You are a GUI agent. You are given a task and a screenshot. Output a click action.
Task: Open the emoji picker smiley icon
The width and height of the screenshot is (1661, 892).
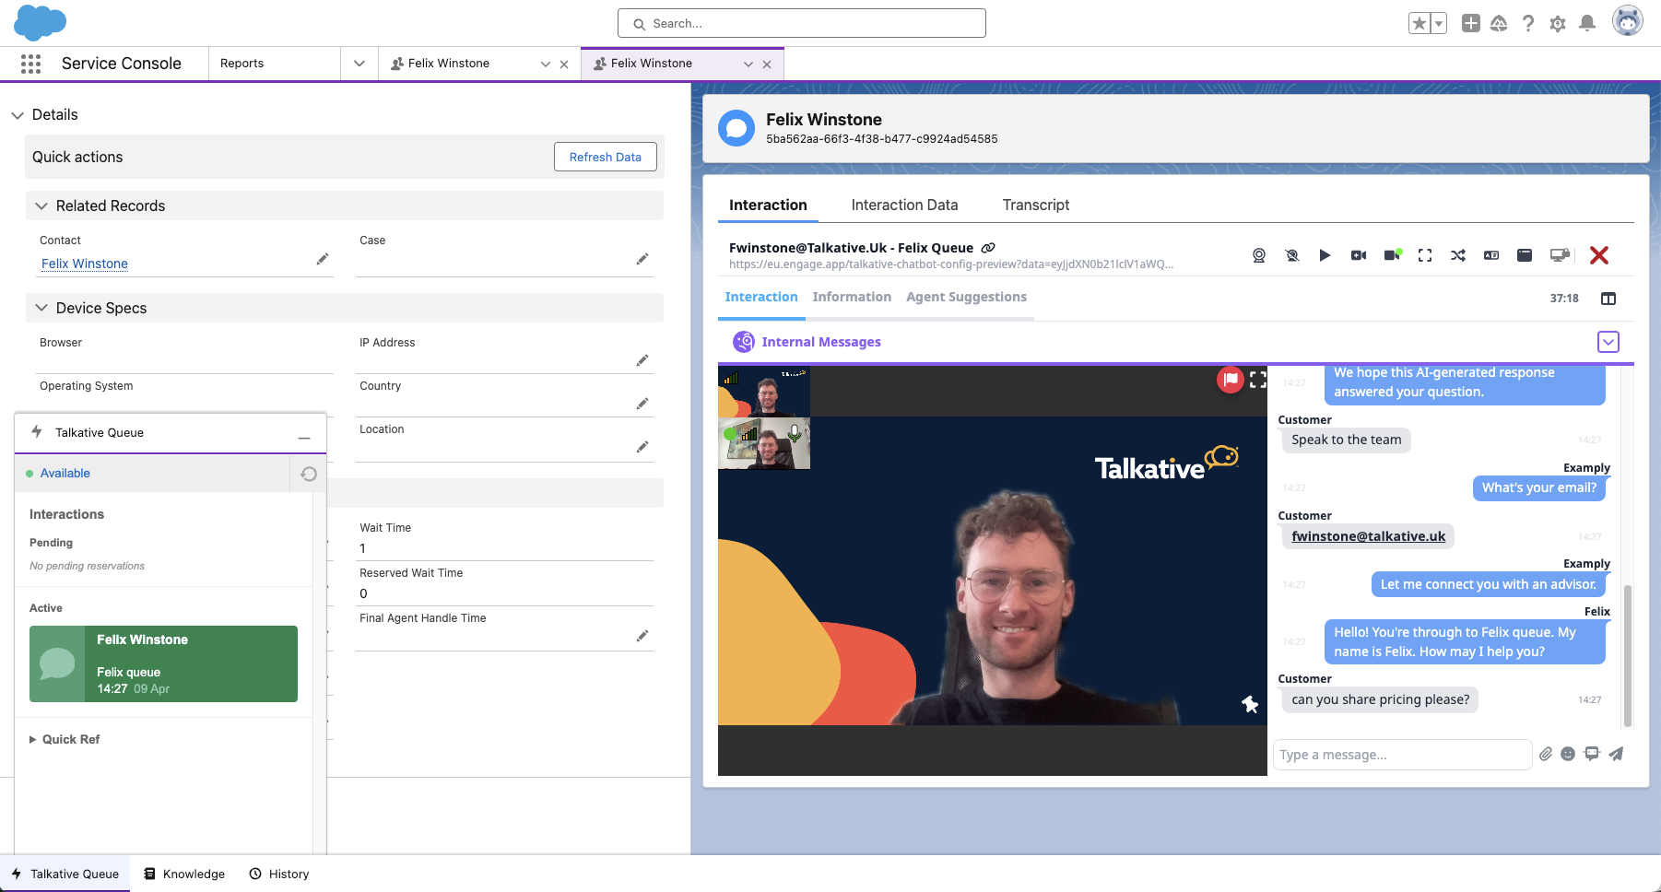[x=1568, y=754]
